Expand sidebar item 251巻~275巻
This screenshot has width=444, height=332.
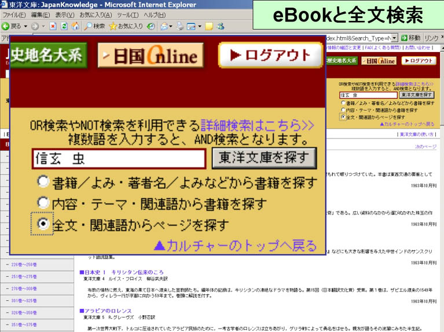click(x=24, y=276)
